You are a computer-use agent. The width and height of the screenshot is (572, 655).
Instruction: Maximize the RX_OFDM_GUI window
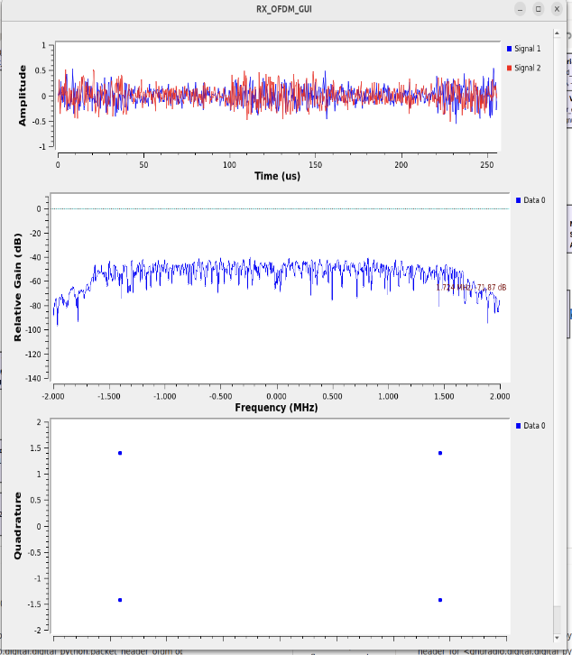(x=539, y=9)
